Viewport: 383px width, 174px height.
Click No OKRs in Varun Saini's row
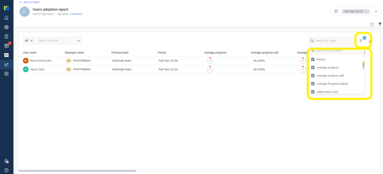[259, 69]
